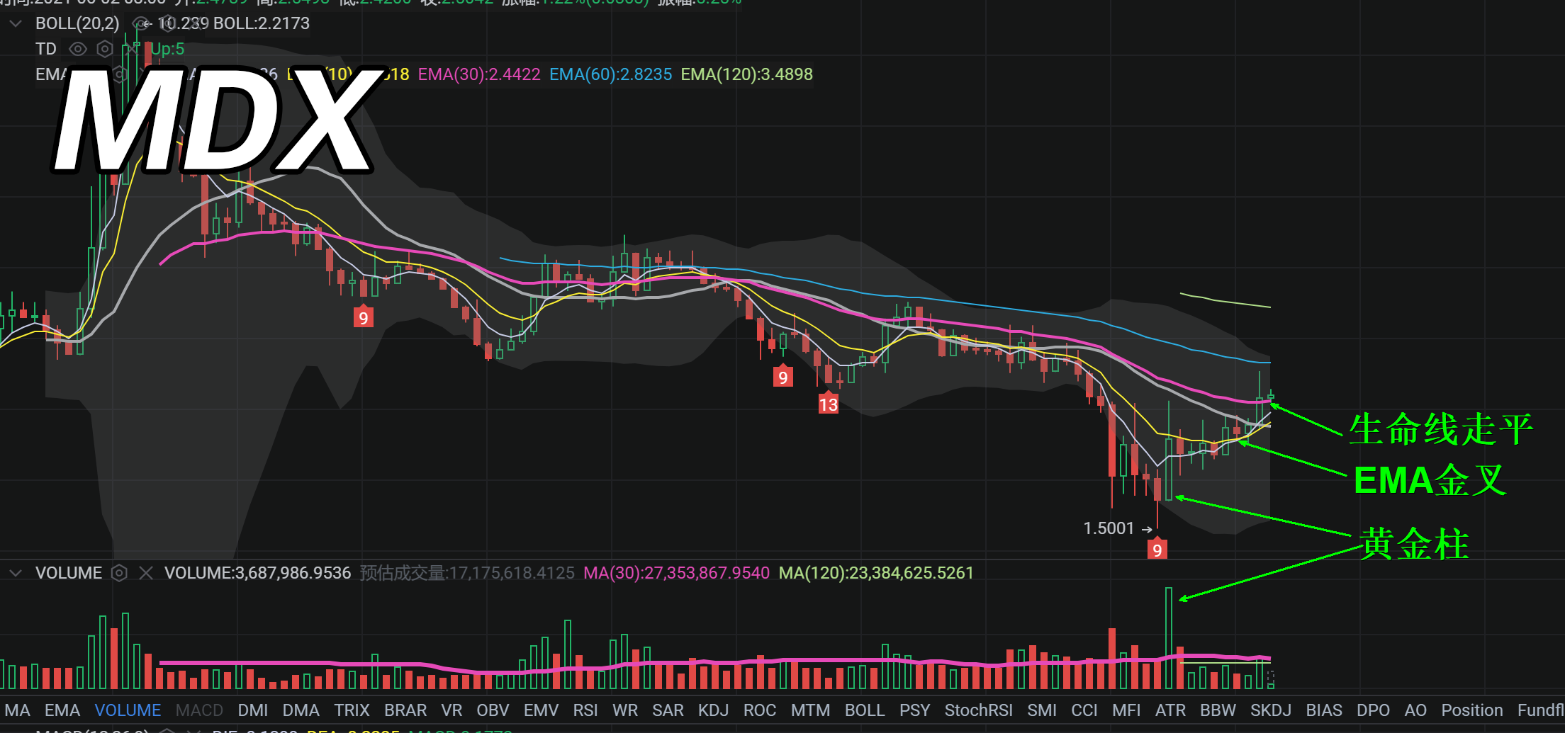
Task: Select the MACD indicator tab
Action: [x=199, y=710]
